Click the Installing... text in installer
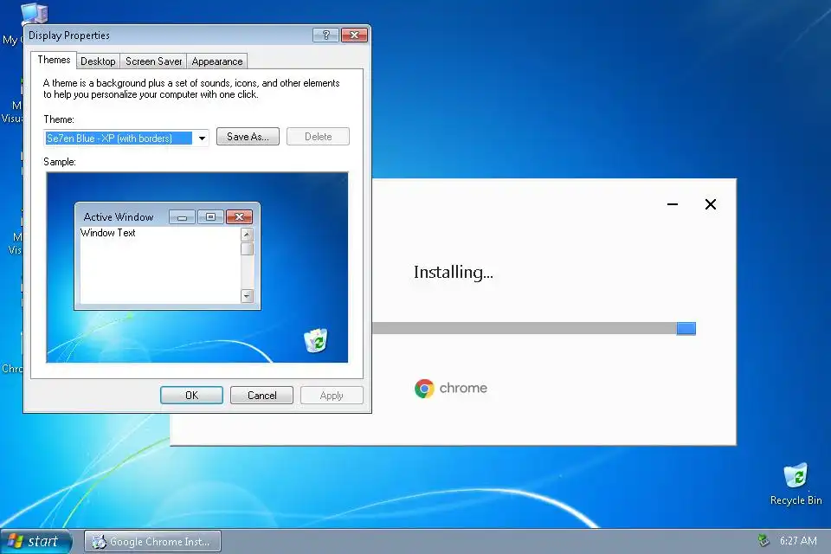This screenshot has height=554, width=831. click(453, 272)
